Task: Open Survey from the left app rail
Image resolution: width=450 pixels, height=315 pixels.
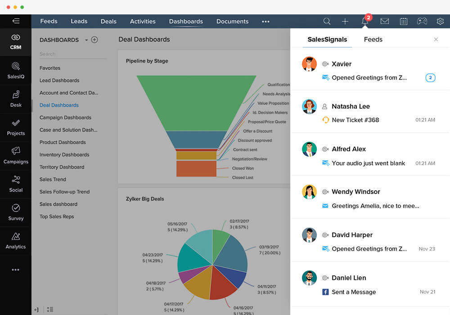Action: (x=16, y=212)
